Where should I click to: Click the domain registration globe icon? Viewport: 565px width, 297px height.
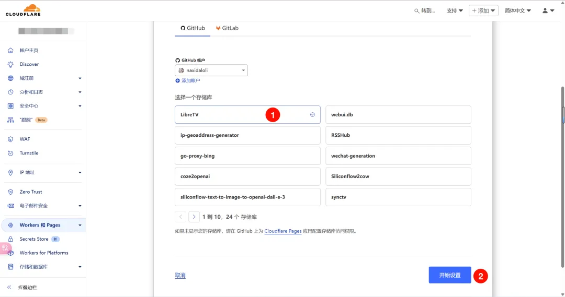pos(10,78)
